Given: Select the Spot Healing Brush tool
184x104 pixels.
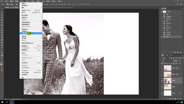Looking at the screenshot, I should [2, 25].
